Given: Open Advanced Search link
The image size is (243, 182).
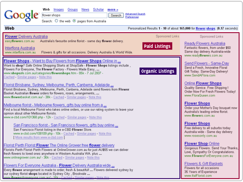Looking at the screenshot, I should (x=135, y=14).
